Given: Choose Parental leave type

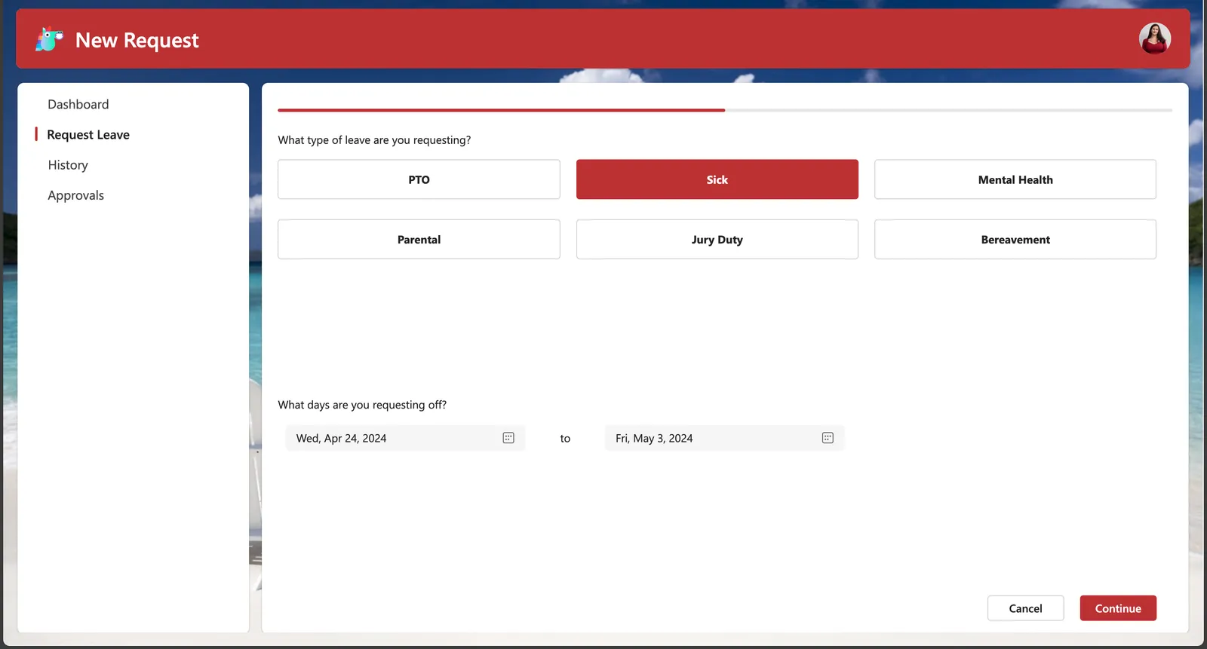Looking at the screenshot, I should (419, 240).
